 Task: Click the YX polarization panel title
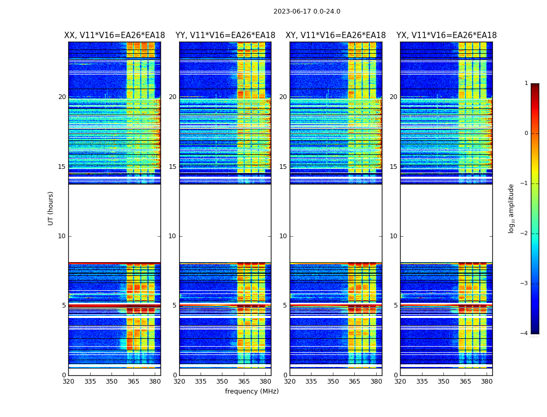click(446, 35)
